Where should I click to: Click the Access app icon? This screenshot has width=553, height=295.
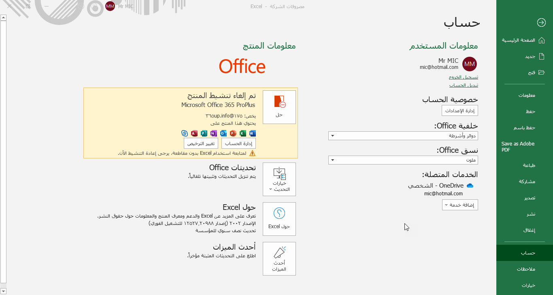194,133
